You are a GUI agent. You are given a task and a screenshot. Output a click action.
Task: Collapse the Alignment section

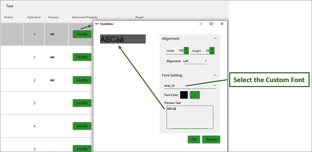click(x=215, y=39)
